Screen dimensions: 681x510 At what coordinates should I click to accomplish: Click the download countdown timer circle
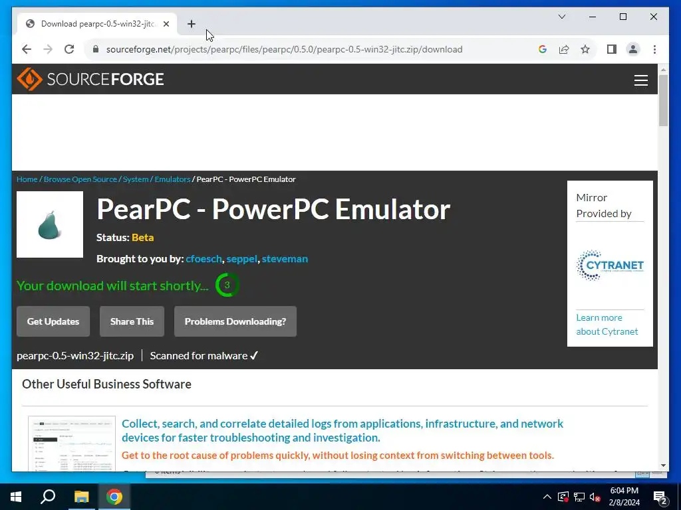[227, 286]
